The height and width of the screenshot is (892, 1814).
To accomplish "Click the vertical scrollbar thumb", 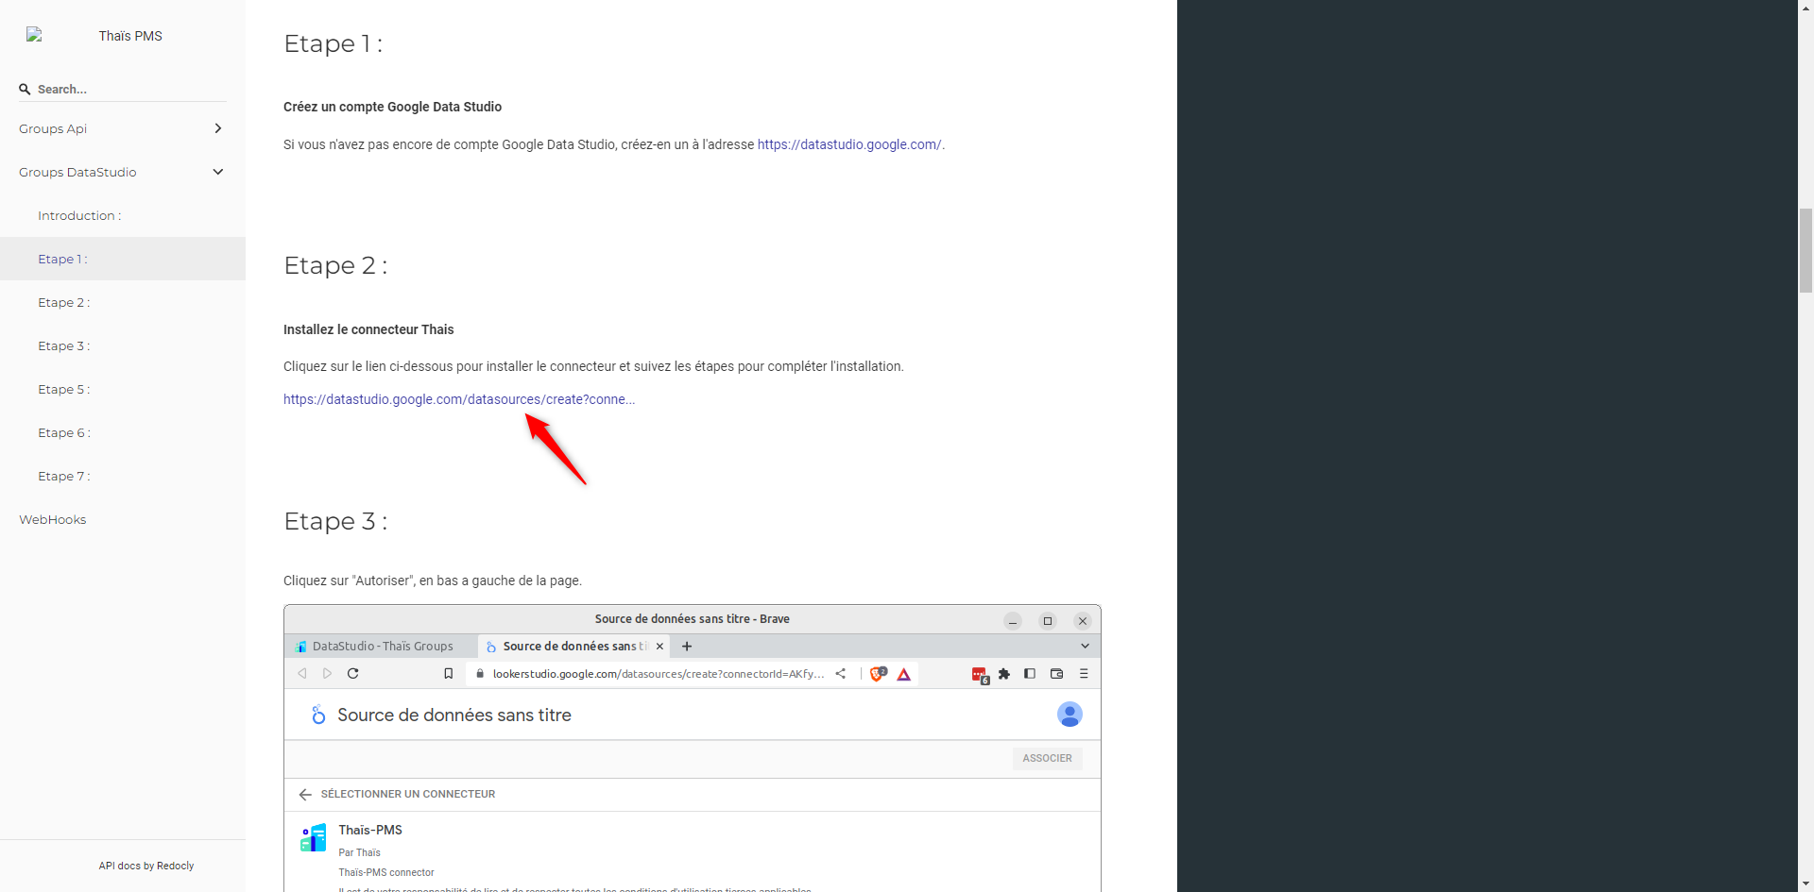I will click(1805, 251).
